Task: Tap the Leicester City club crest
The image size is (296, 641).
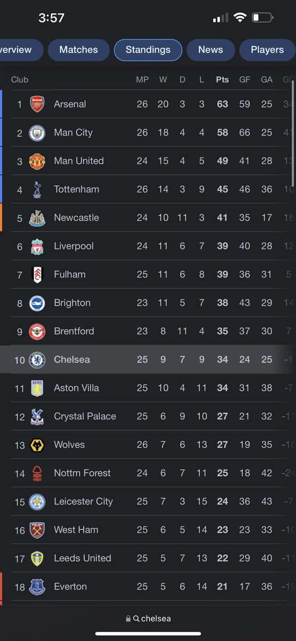Action: (x=37, y=501)
